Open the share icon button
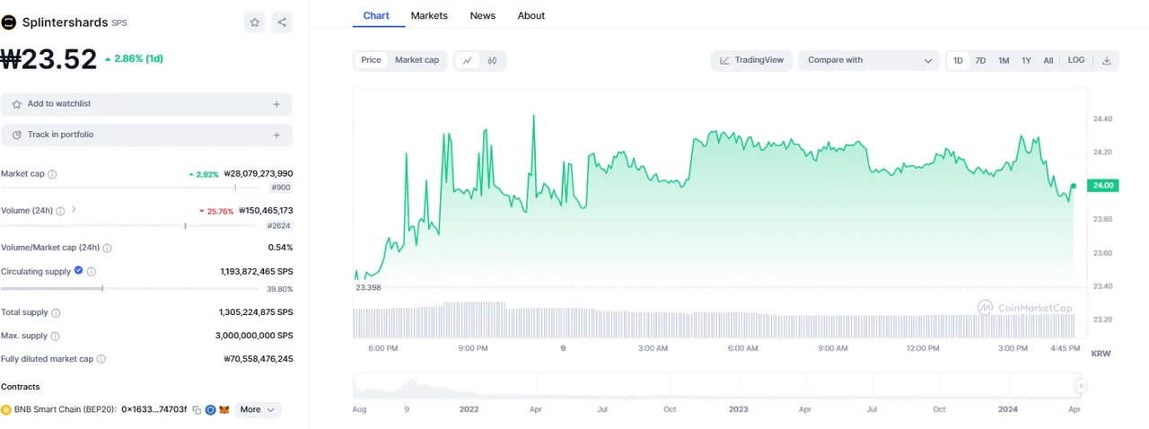This screenshot has width=1149, height=429. pyautogui.click(x=282, y=22)
